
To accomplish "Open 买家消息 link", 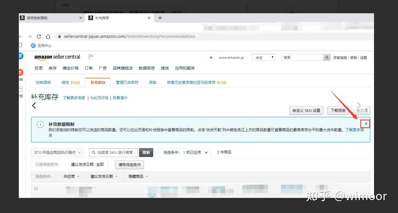I will (340, 58).
